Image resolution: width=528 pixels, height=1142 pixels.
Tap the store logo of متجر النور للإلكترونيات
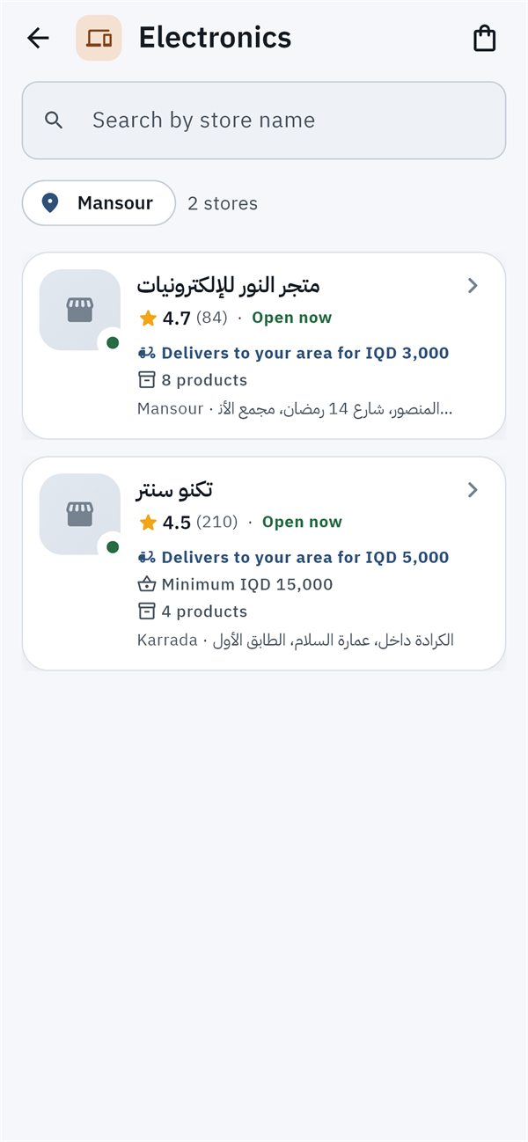click(80, 310)
